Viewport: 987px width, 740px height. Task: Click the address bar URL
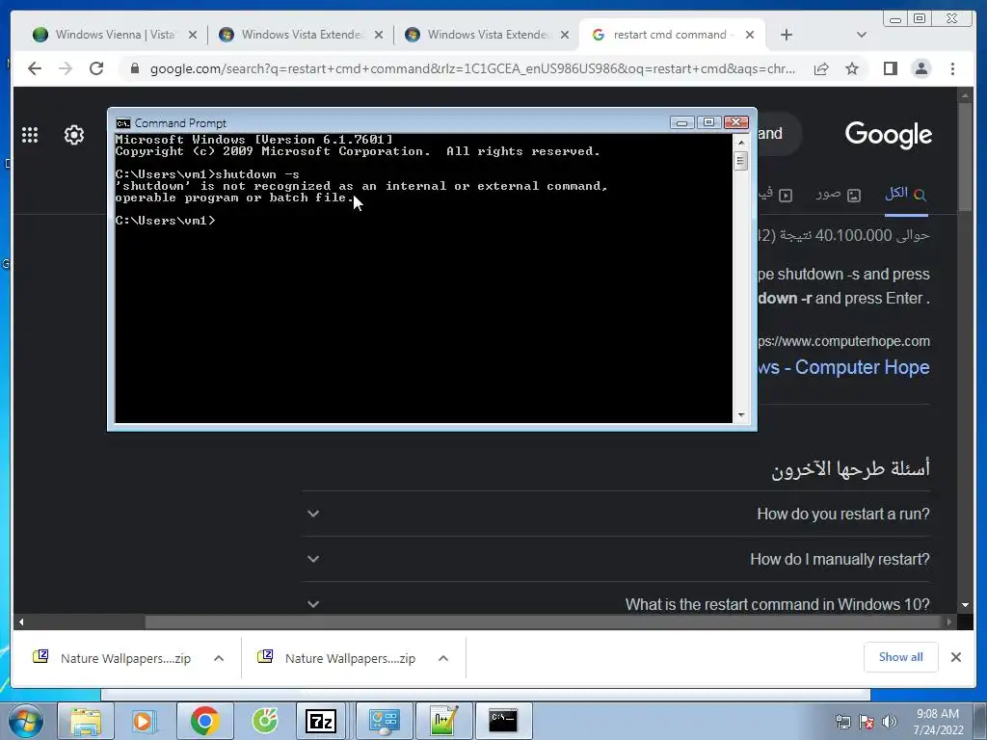pyautogui.click(x=472, y=68)
